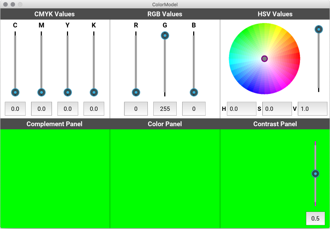
Task: Focus the Hue H input field
Action: pyautogui.click(x=241, y=109)
